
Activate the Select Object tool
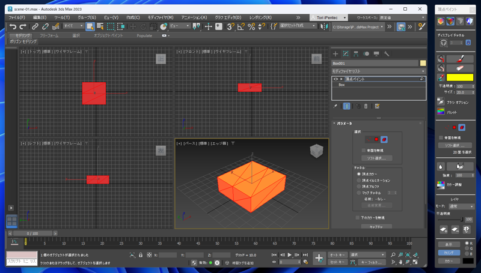90,26
